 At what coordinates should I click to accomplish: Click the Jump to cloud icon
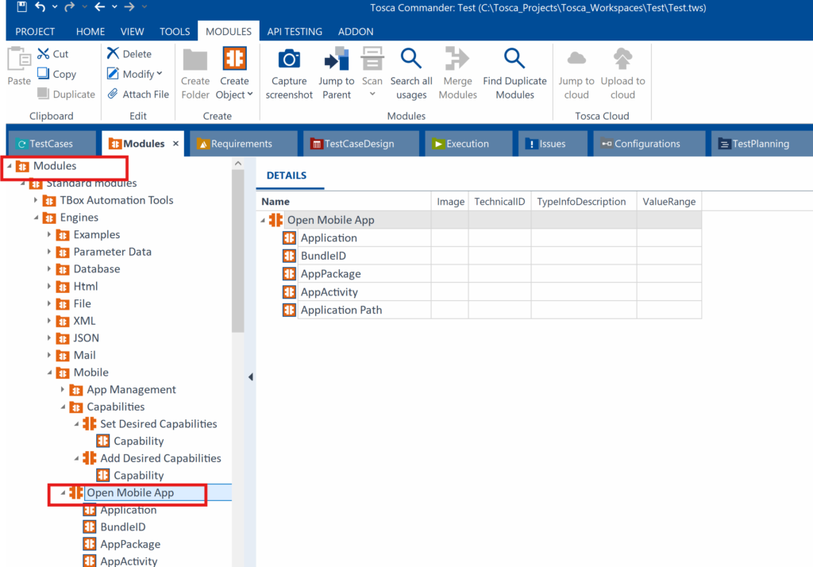point(576,58)
